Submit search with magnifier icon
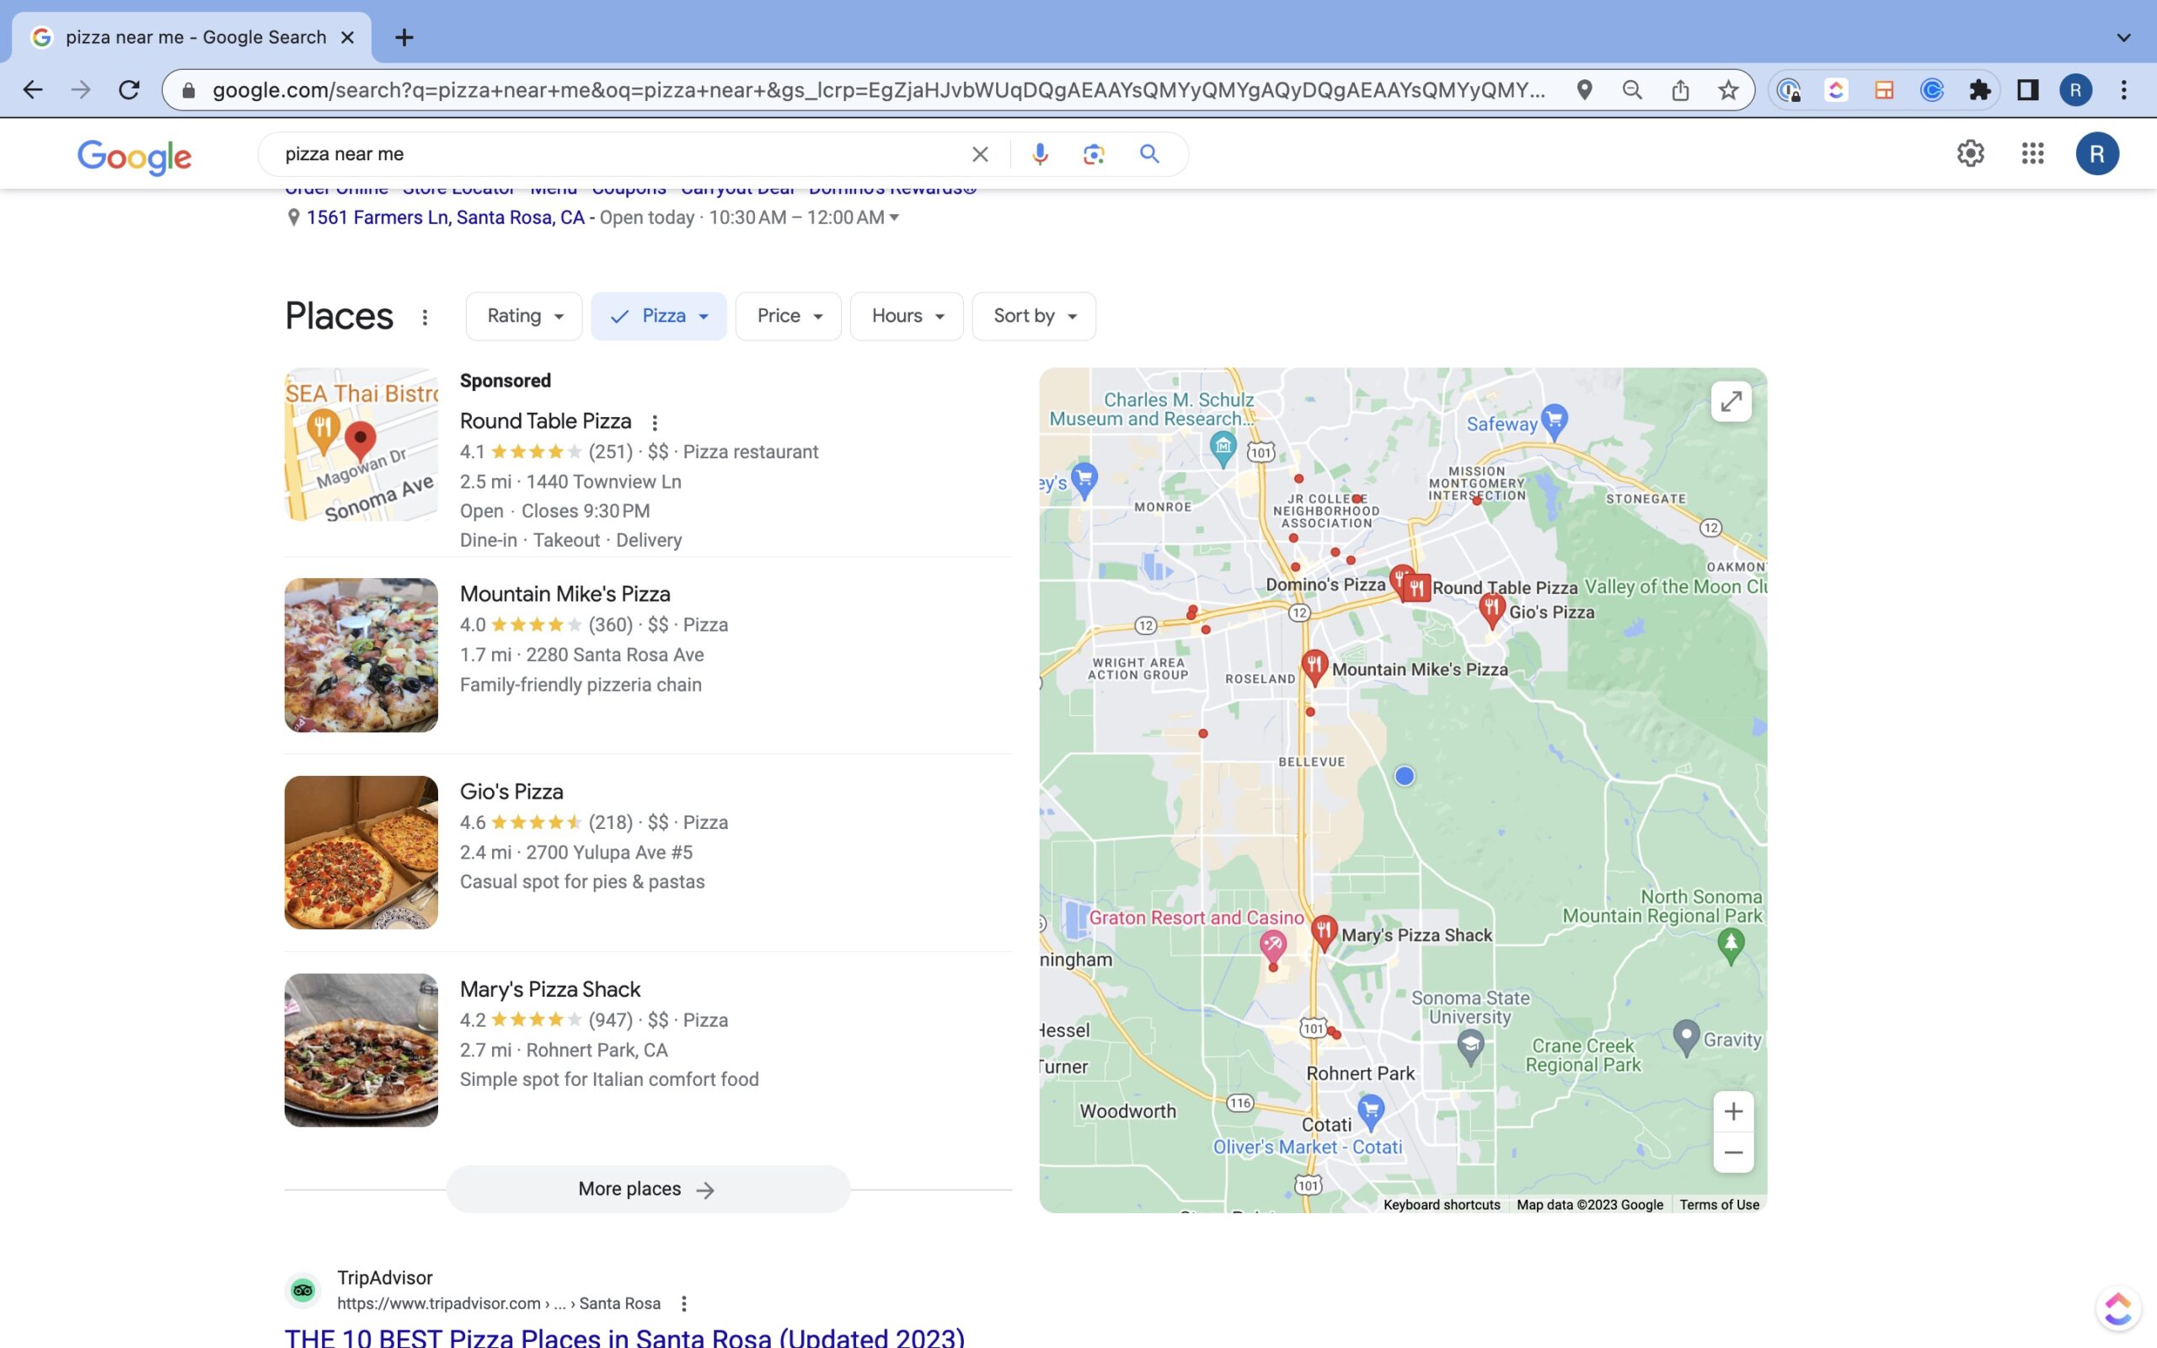 [1150, 154]
